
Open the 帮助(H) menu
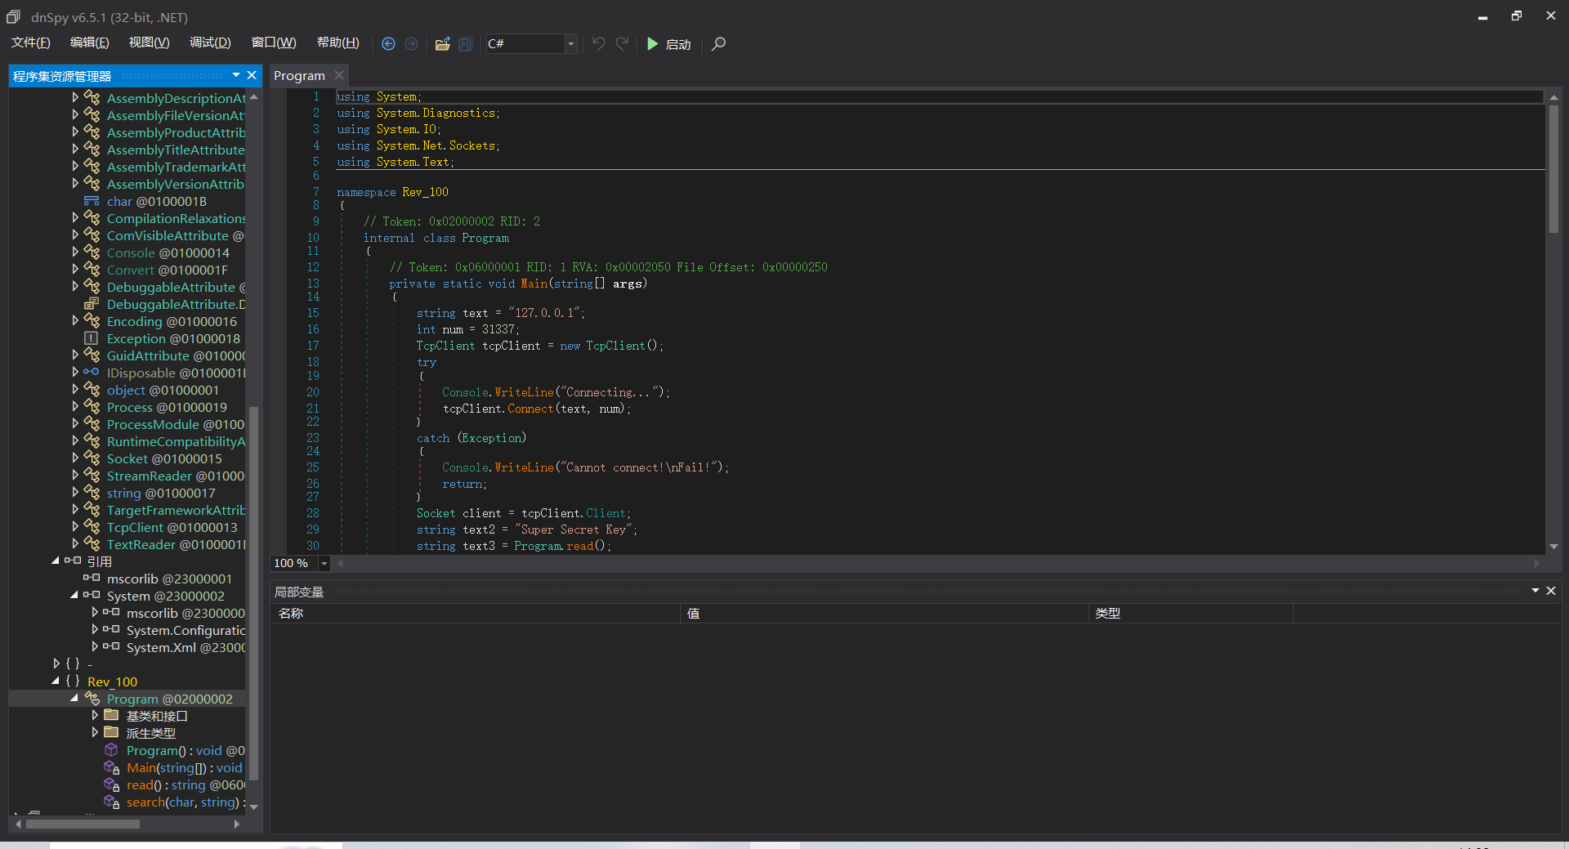[337, 42]
